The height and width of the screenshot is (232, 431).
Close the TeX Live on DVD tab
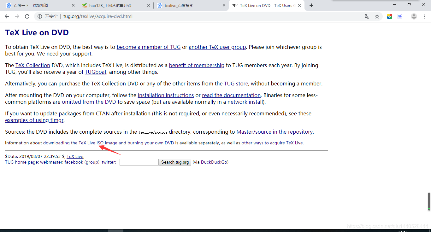(299, 5)
